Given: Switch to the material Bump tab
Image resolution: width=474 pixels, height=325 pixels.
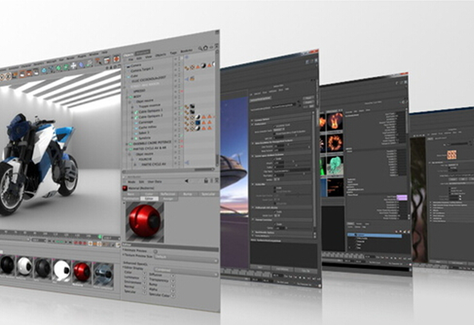Looking at the screenshot, I should 187,194.
